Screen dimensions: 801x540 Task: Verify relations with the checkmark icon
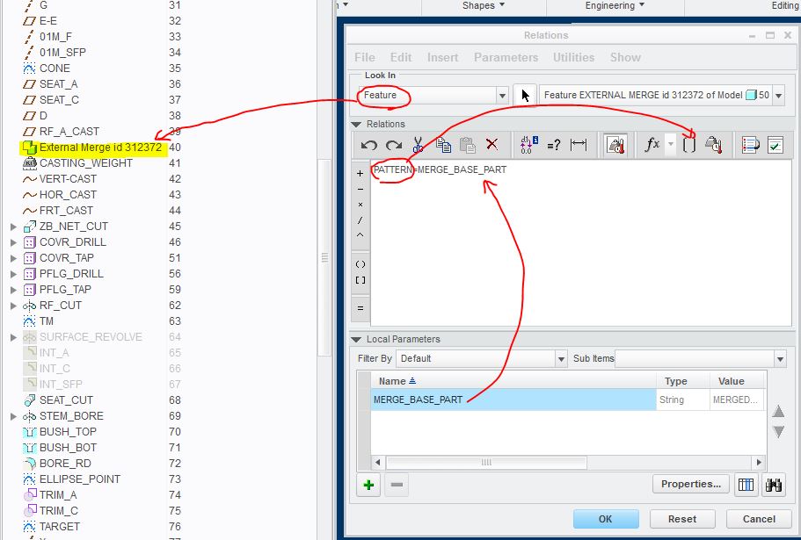click(x=774, y=146)
